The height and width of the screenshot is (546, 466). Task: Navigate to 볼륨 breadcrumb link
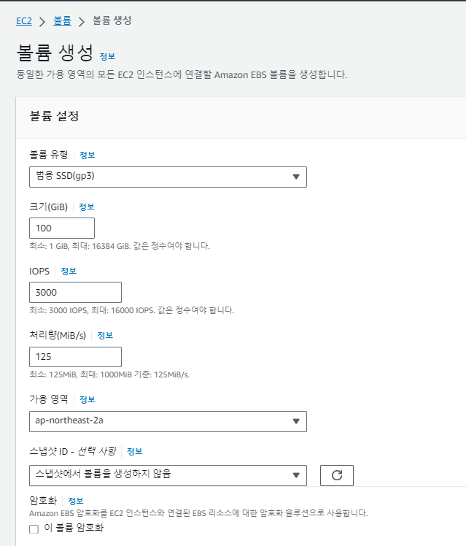[x=62, y=20]
